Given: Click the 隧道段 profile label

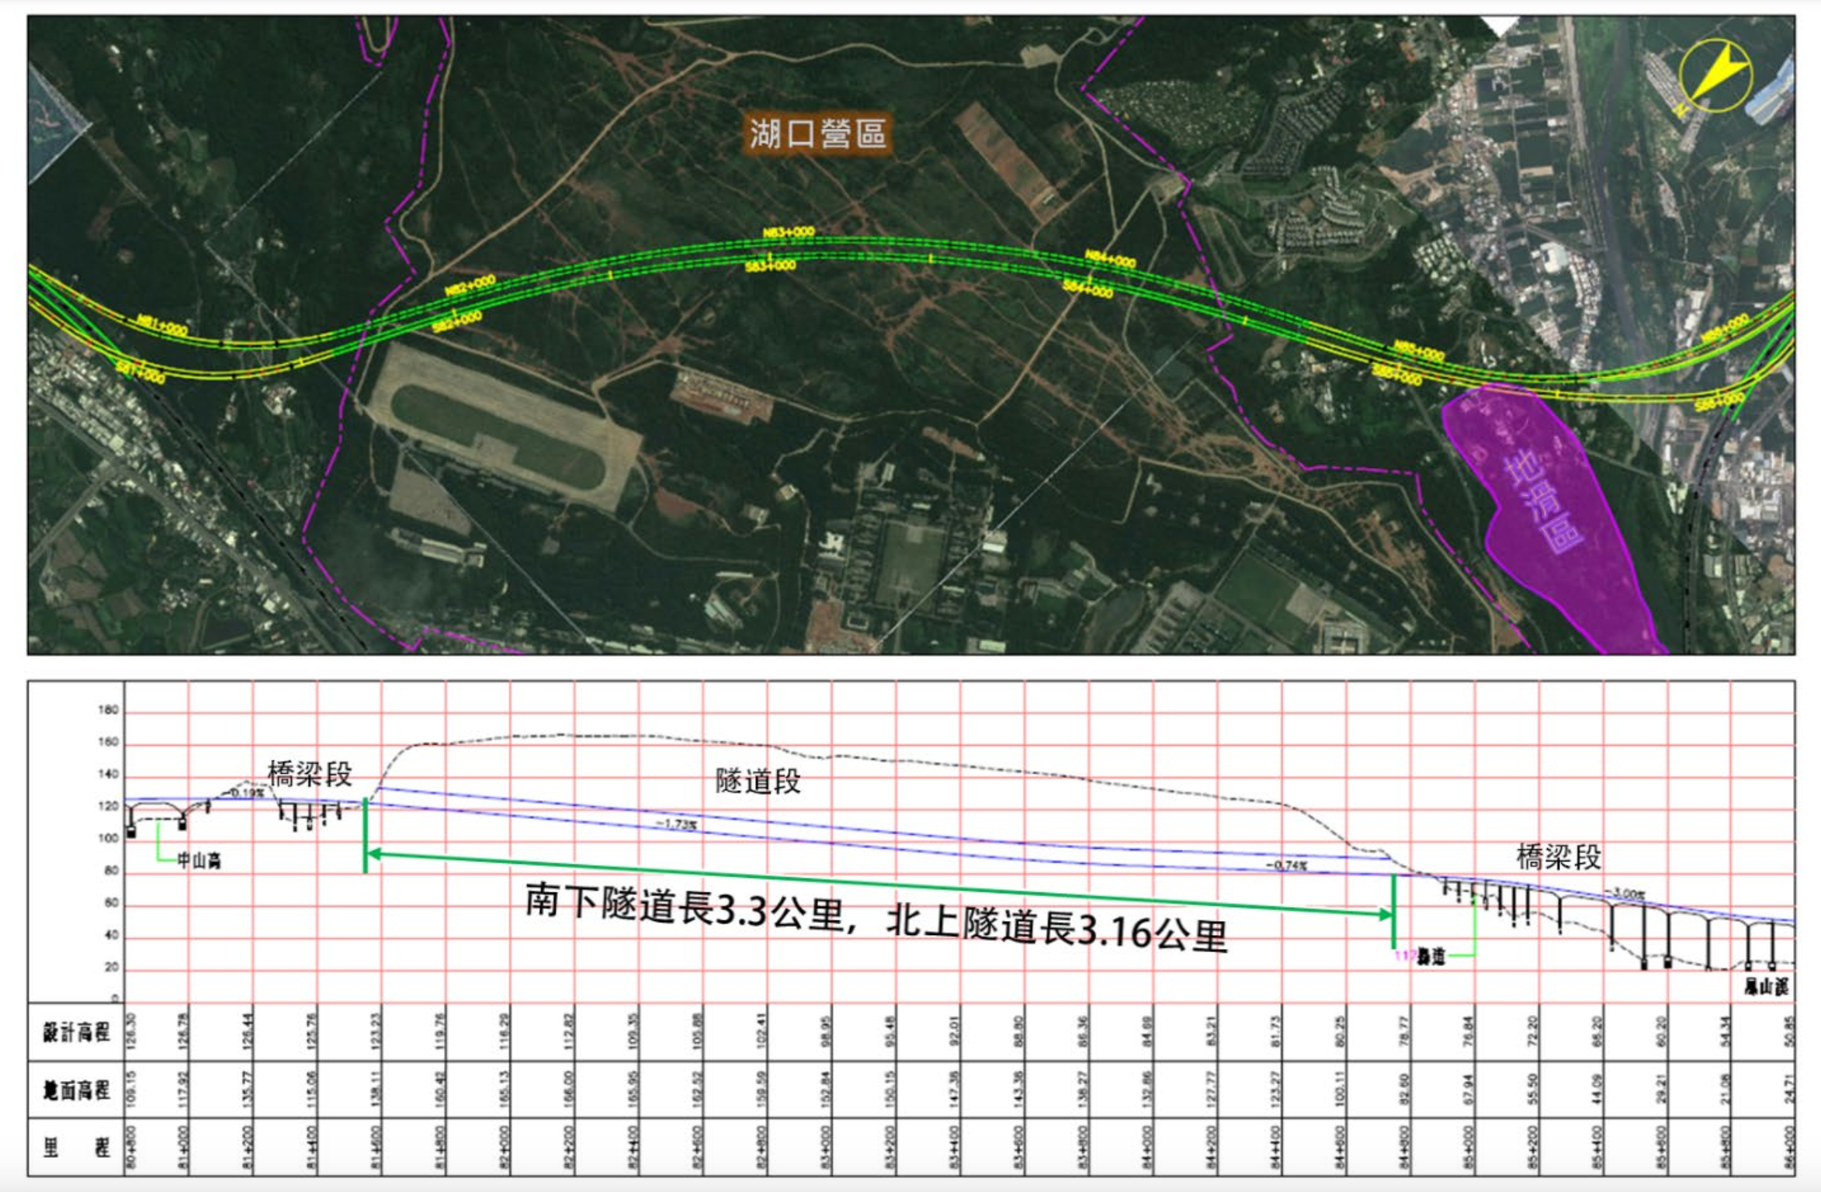Looking at the screenshot, I should point(758,781).
